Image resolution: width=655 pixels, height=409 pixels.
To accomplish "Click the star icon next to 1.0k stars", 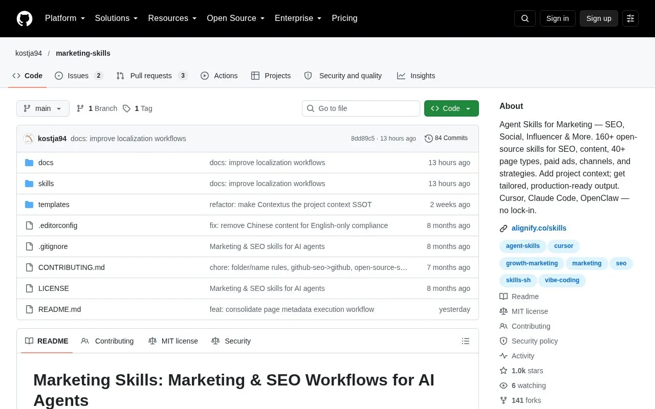I will 504,371.
